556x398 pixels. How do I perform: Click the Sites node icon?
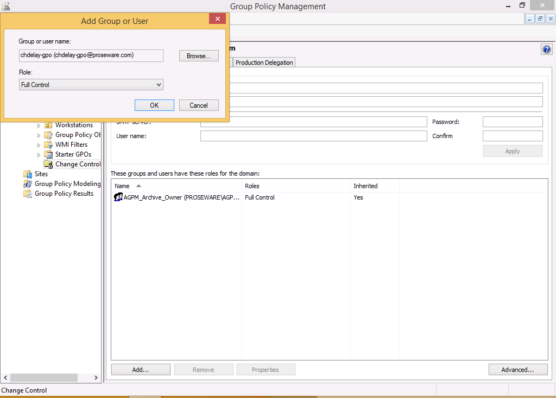click(x=28, y=174)
